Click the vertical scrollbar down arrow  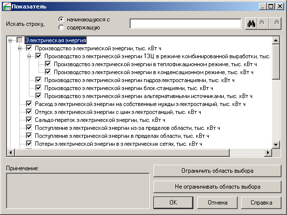click(x=276, y=145)
